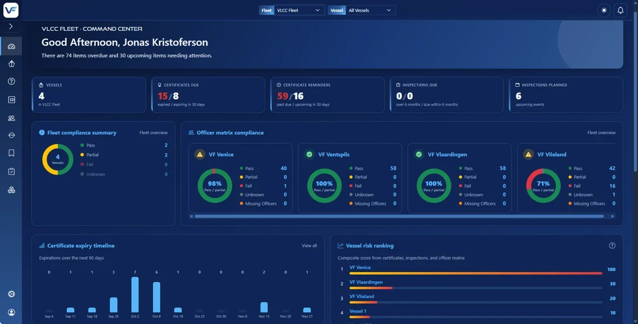
Task: Click the officer matrix horizontal scrollbar
Action: click(399, 216)
